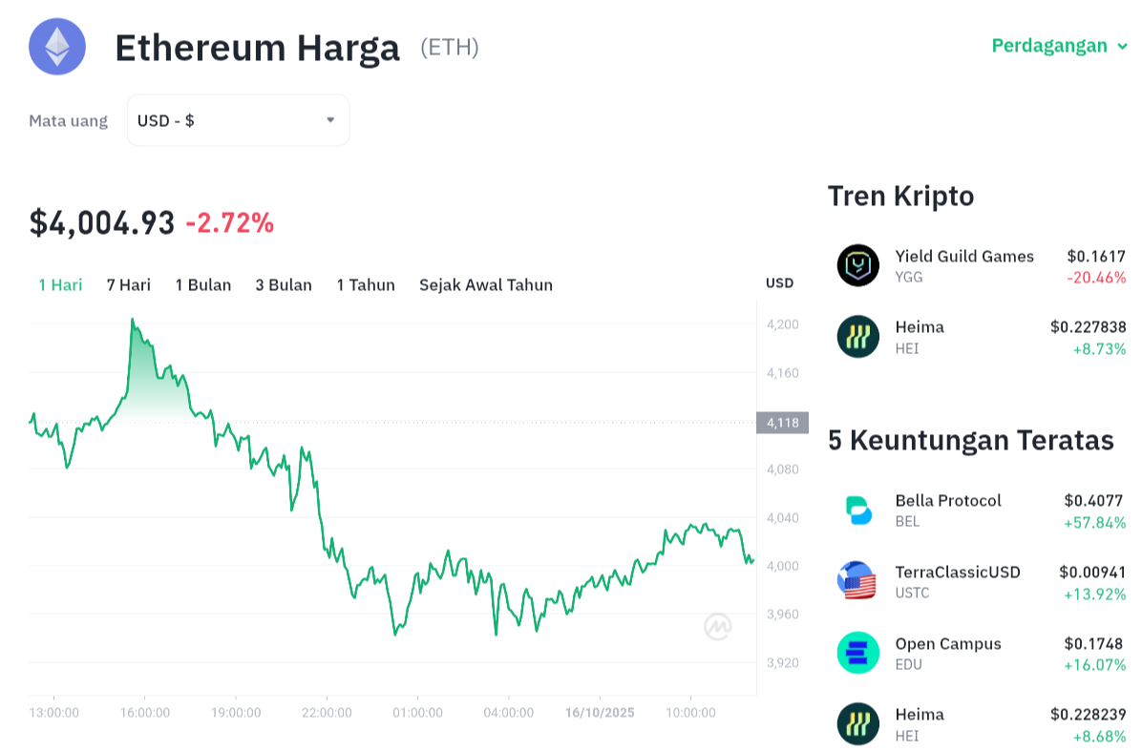Click the Bella Protocol coin icon
The height and width of the screenshot is (751, 1142).
coord(857,510)
